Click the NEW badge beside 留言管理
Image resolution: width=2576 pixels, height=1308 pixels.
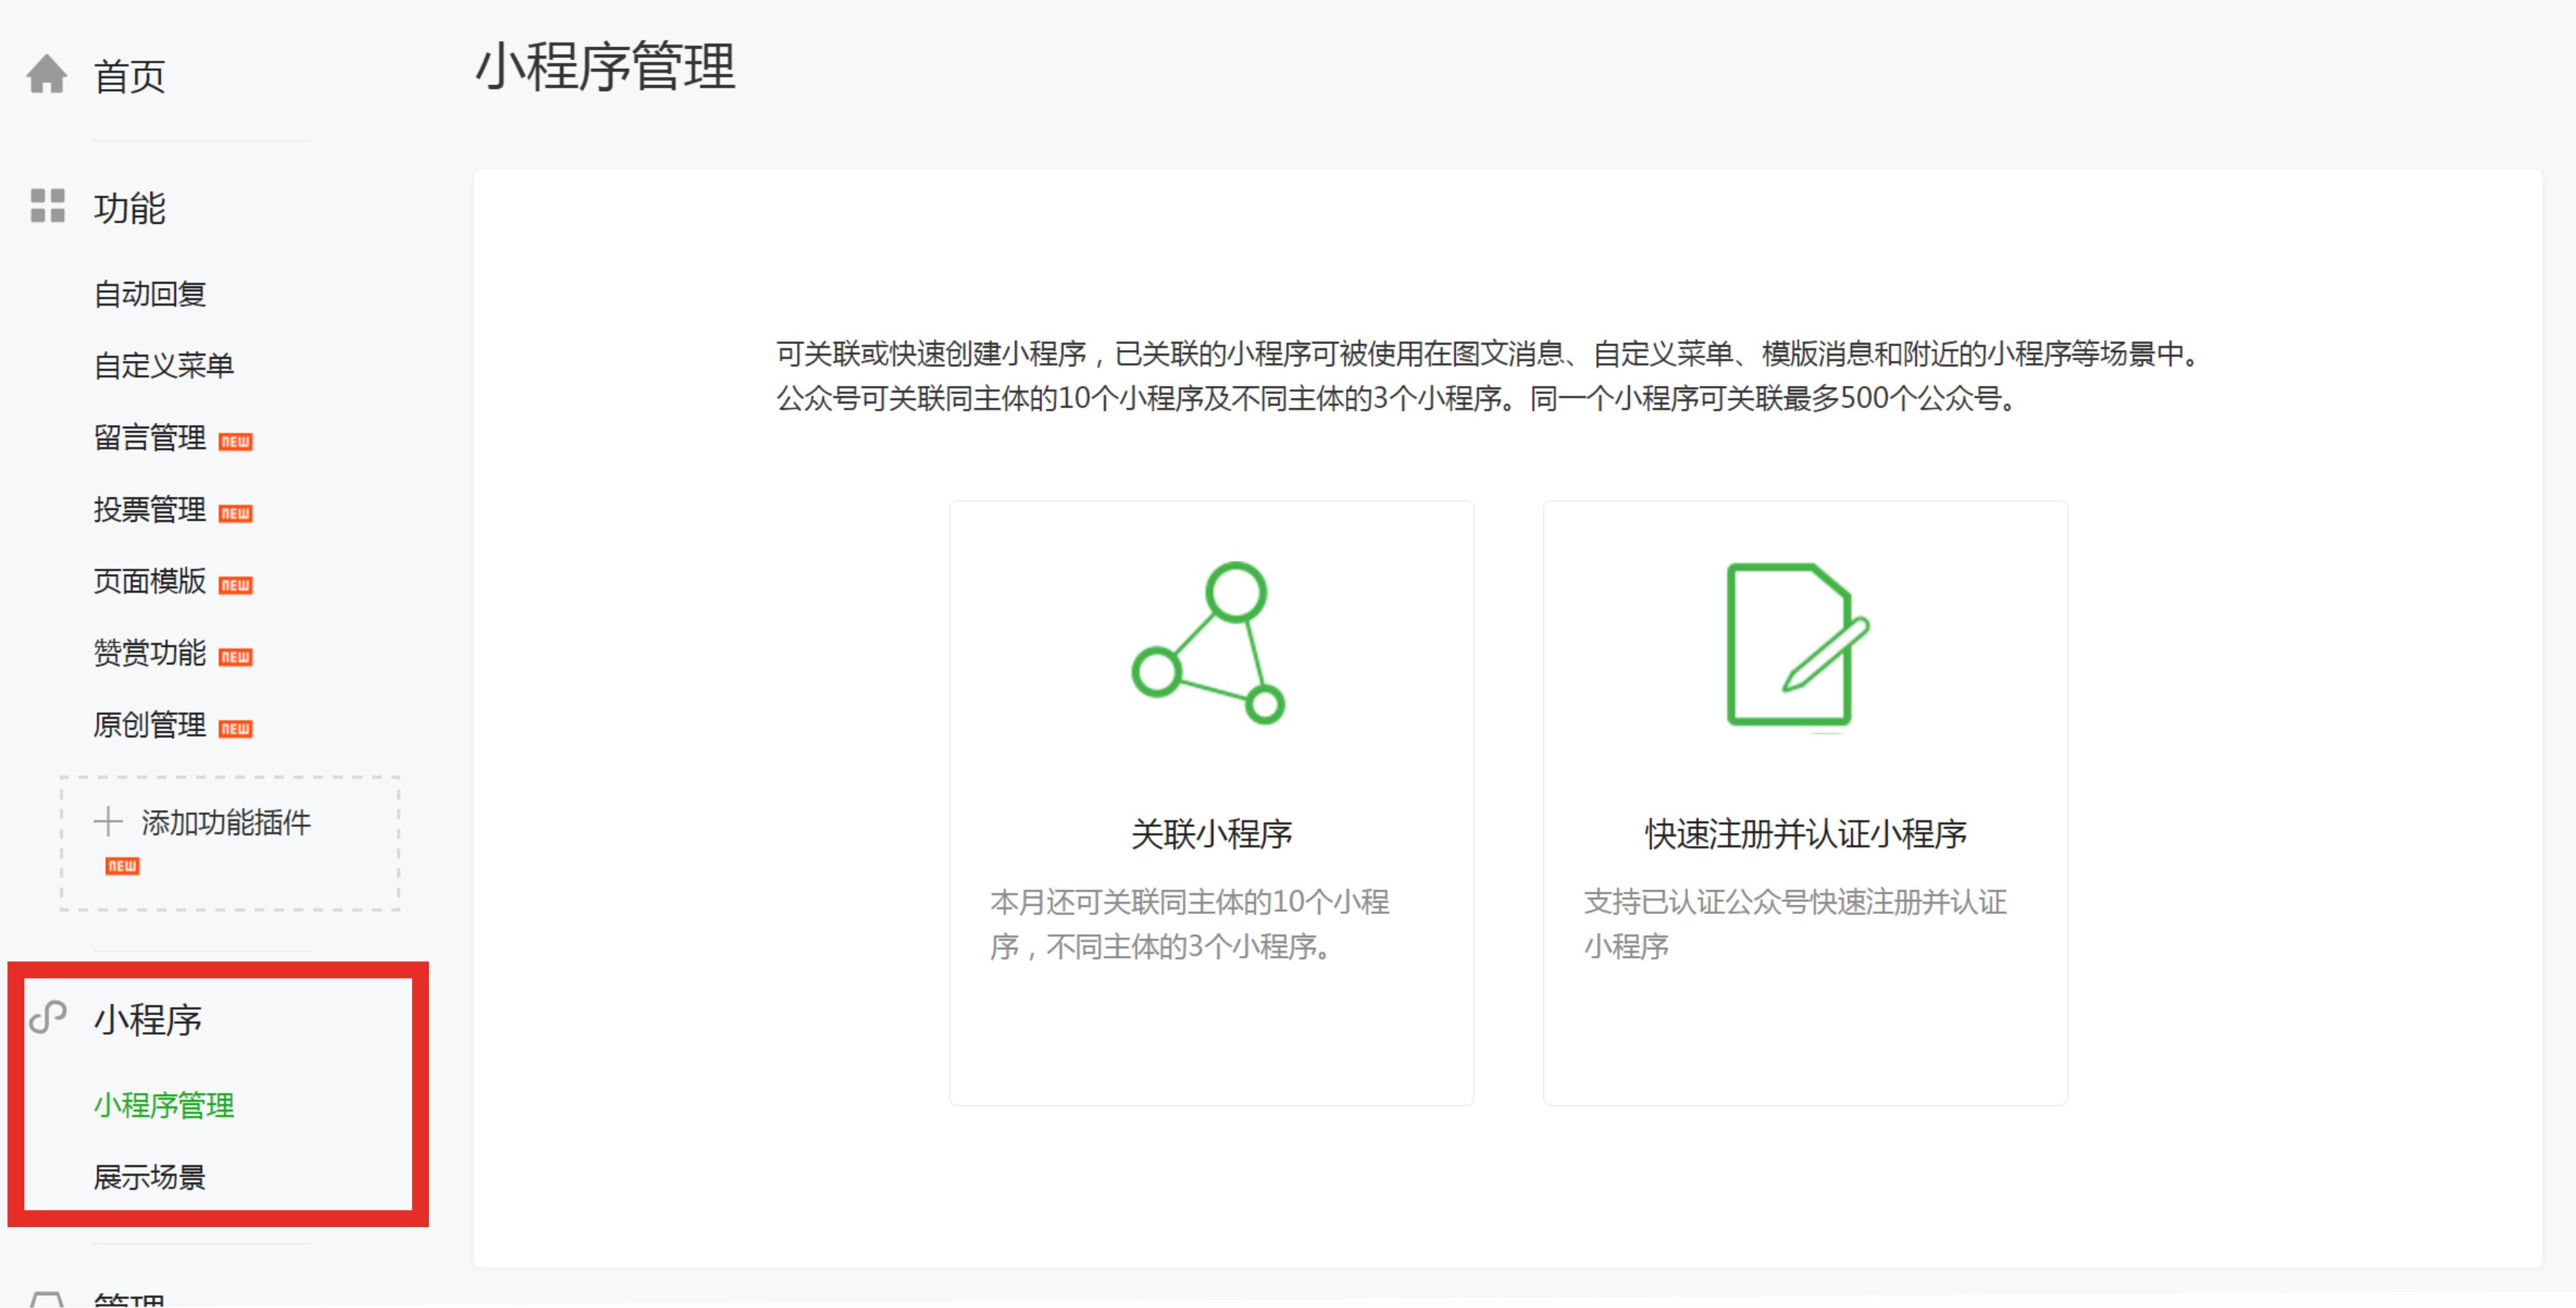pyautogui.click(x=235, y=441)
